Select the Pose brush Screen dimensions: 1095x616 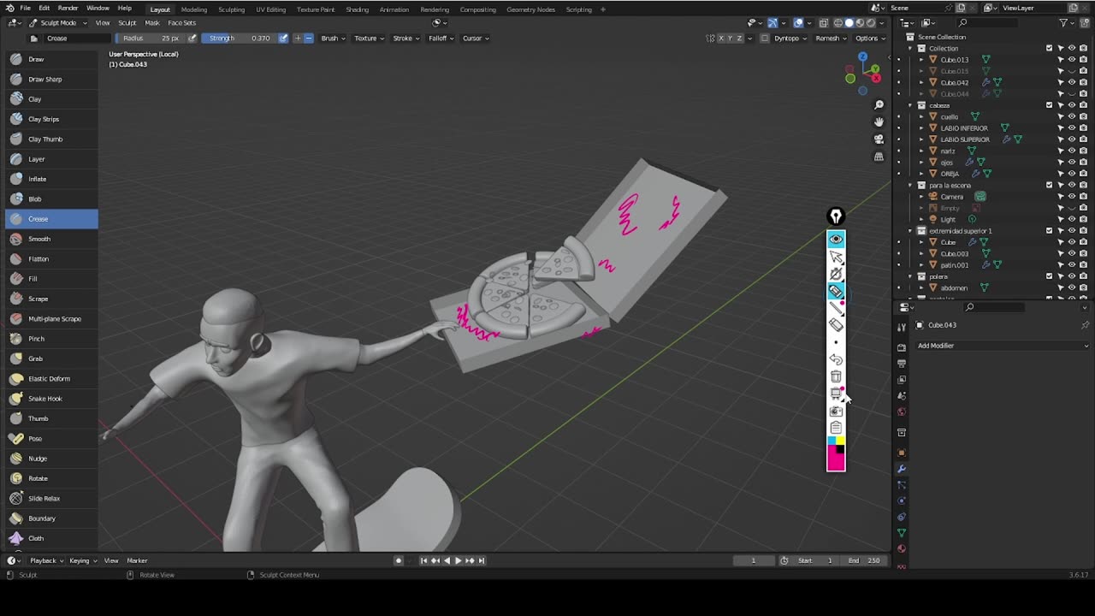(x=51, y=438)
